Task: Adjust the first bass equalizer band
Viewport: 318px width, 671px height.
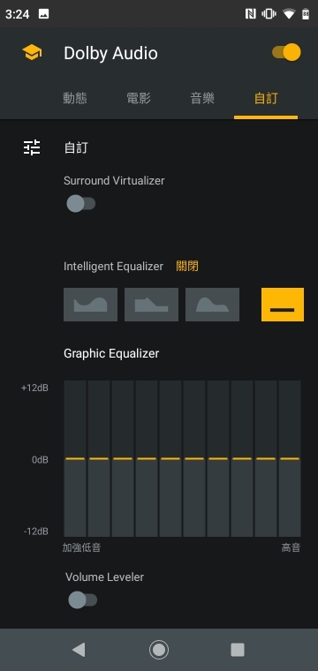Action: point(75,458)
